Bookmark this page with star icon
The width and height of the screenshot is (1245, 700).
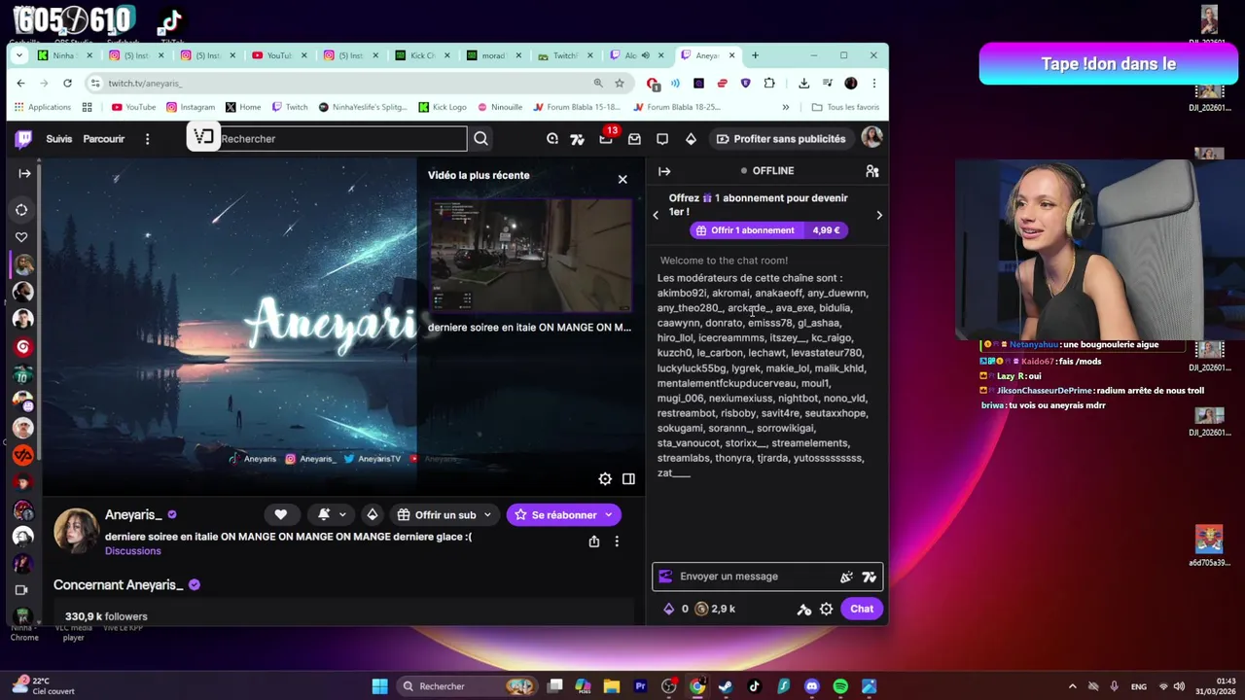pos(620,83)
